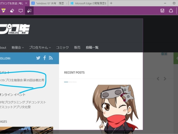Viewport: 178px width, 134px height.
Task: Select the clip tool with scissors
Action: pyautogui.click(x=29, y=11)
